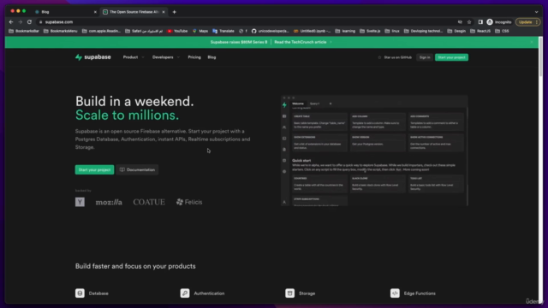Click the Mozilla backer logo
Viewport: 548px width, 308px height.
click(x=109, y=202)
